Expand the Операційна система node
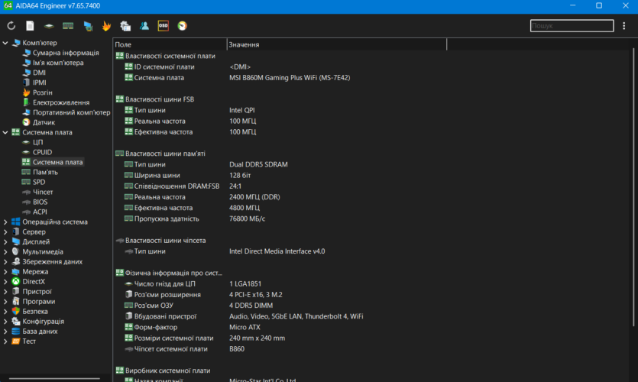The height and width of the screenshot is (382, 638). (5, 222)
